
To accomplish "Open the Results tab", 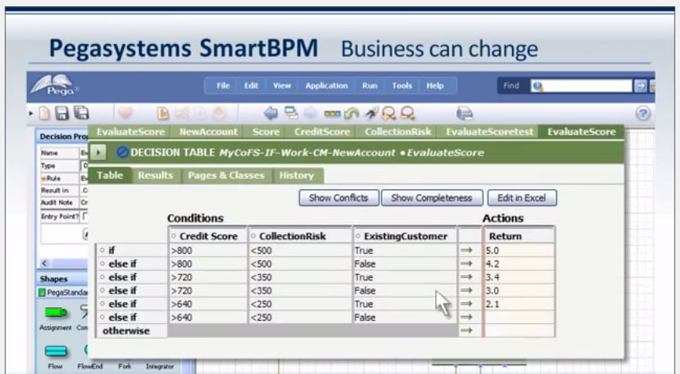I will 155,176.
